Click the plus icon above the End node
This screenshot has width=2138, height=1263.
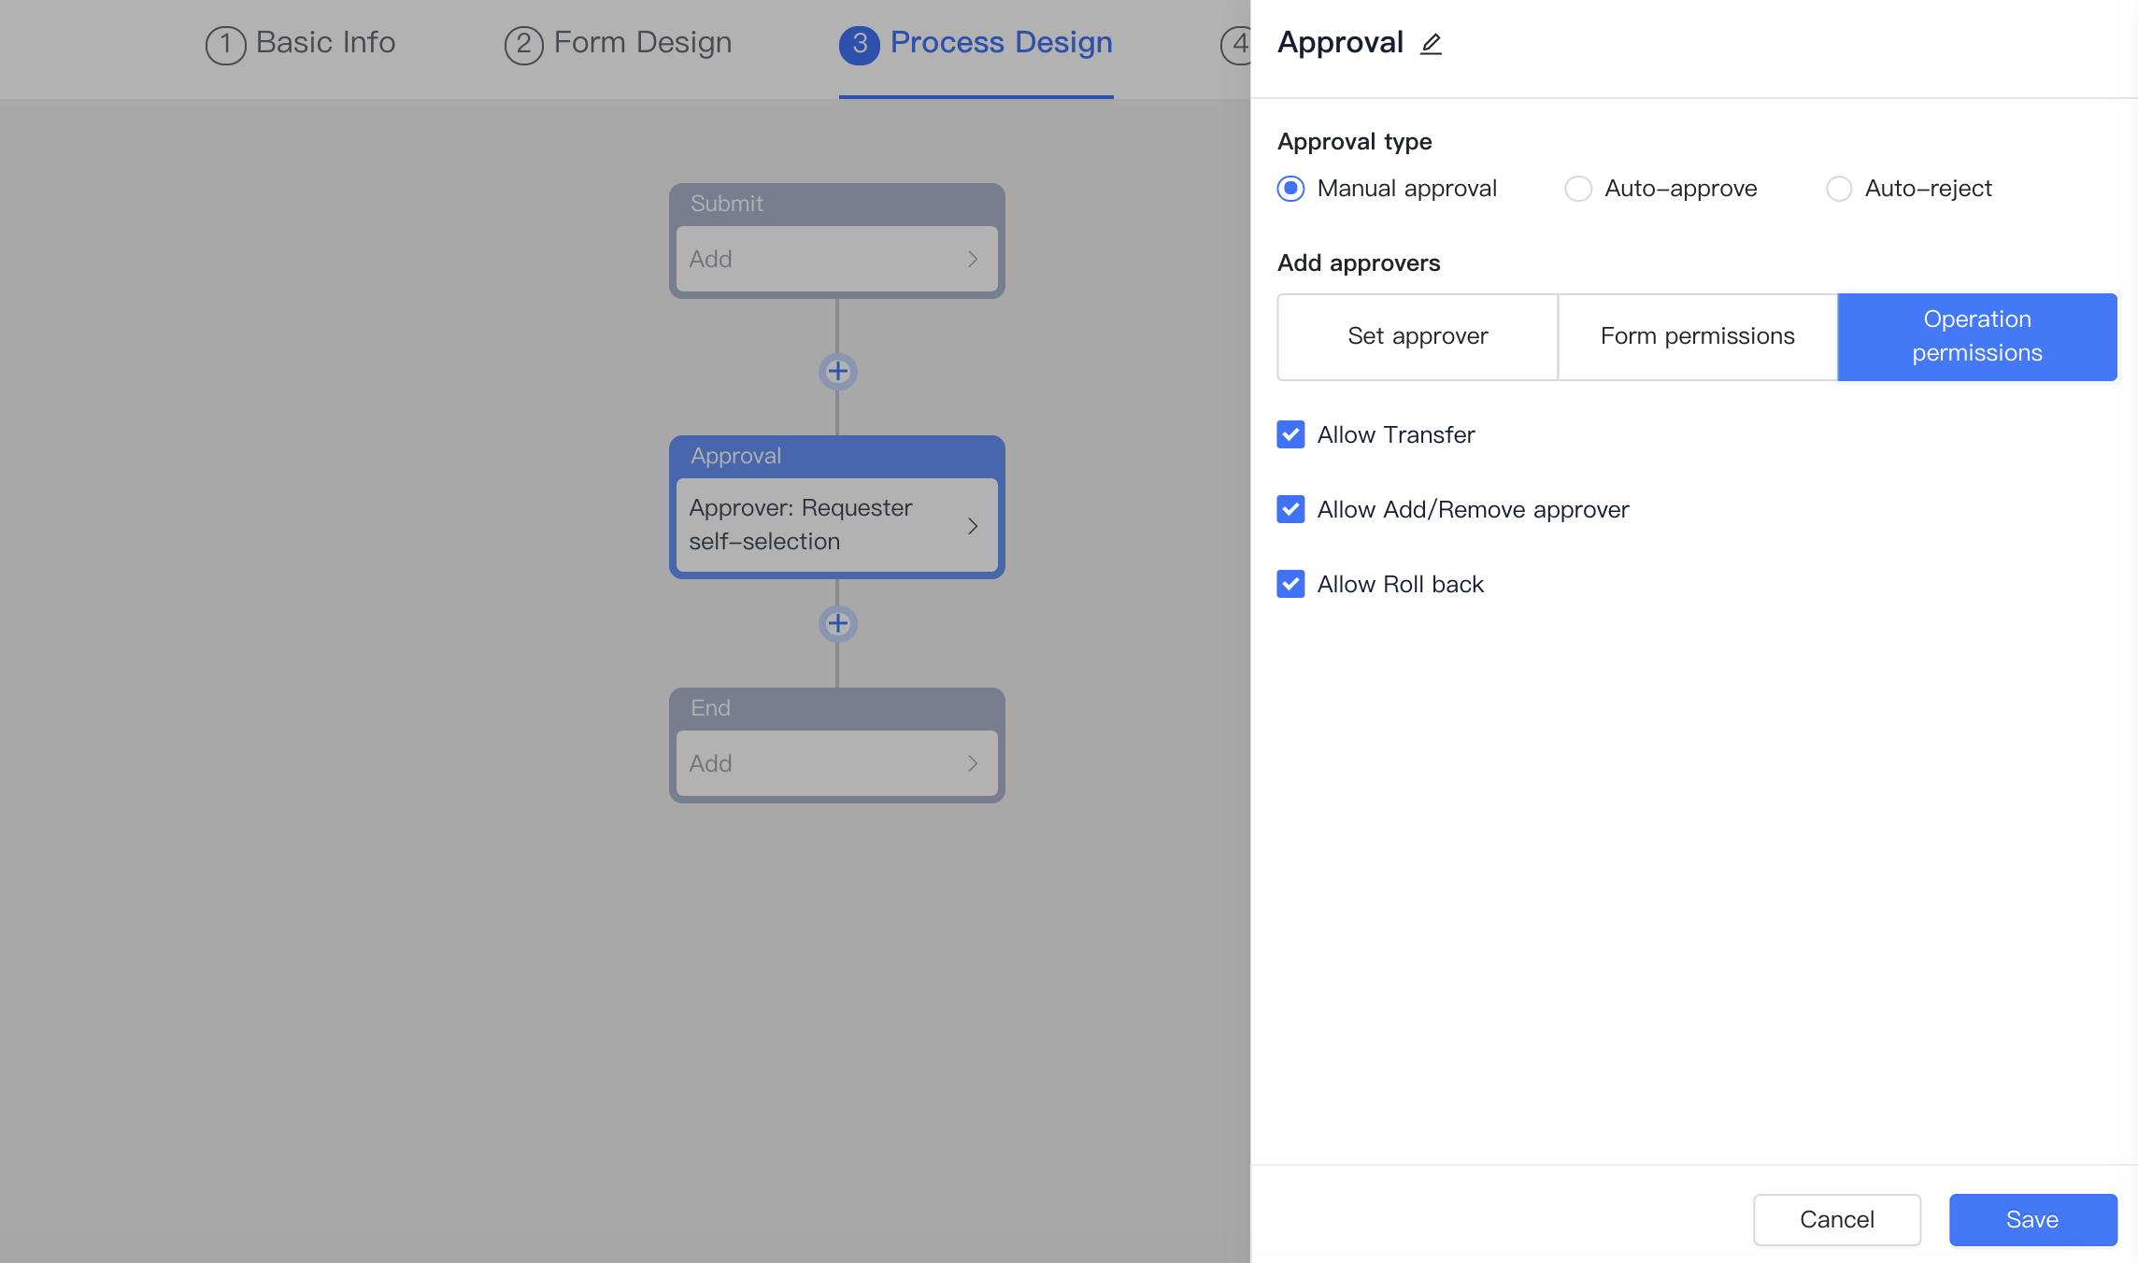[836, 623]
